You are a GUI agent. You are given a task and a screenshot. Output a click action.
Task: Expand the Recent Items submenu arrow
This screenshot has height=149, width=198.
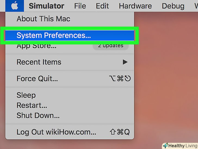[x=125, y=62]
